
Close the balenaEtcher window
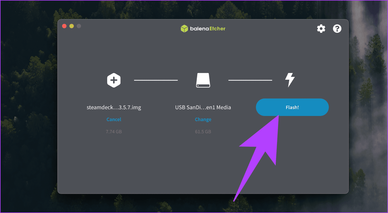[x=64, y=26]
